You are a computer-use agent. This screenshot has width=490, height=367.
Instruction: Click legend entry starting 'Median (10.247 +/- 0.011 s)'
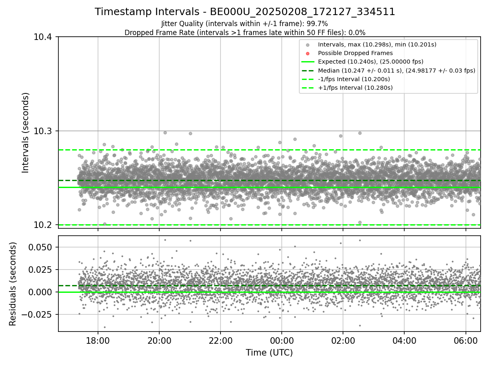(396, 70)
